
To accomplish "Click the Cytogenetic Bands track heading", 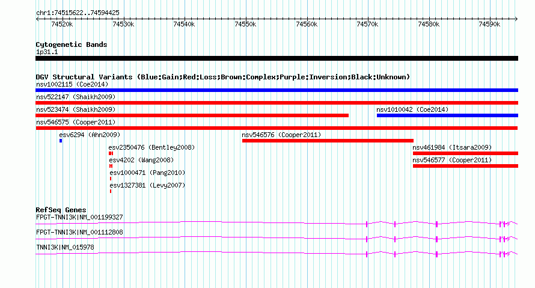I will click(x=72, y=44).
